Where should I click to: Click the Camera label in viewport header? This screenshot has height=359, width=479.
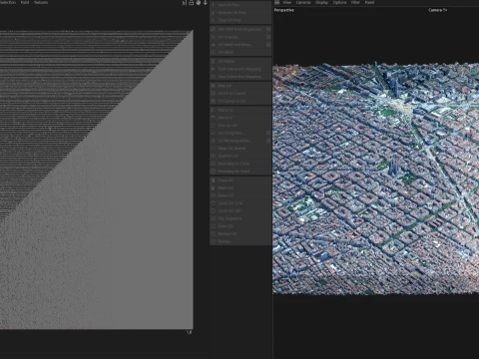(438, 10)
